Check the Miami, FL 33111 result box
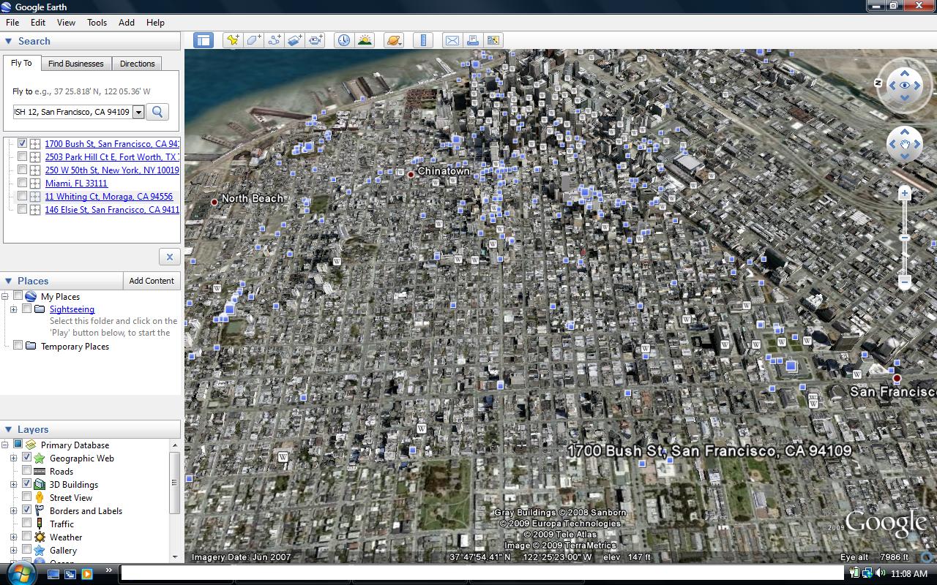This screenshot has height=585, width=937. (x=23, y=184)
